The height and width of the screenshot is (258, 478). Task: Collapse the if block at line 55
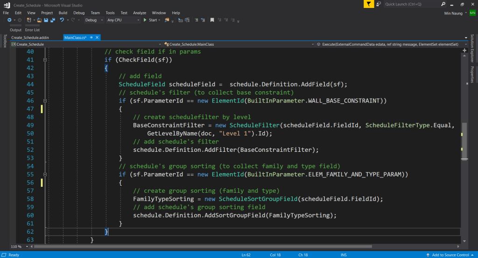[x=45, y=174]
